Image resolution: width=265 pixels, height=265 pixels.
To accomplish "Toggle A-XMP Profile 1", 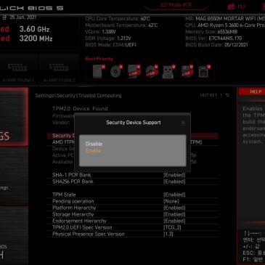I will click(x=18, y=70).
